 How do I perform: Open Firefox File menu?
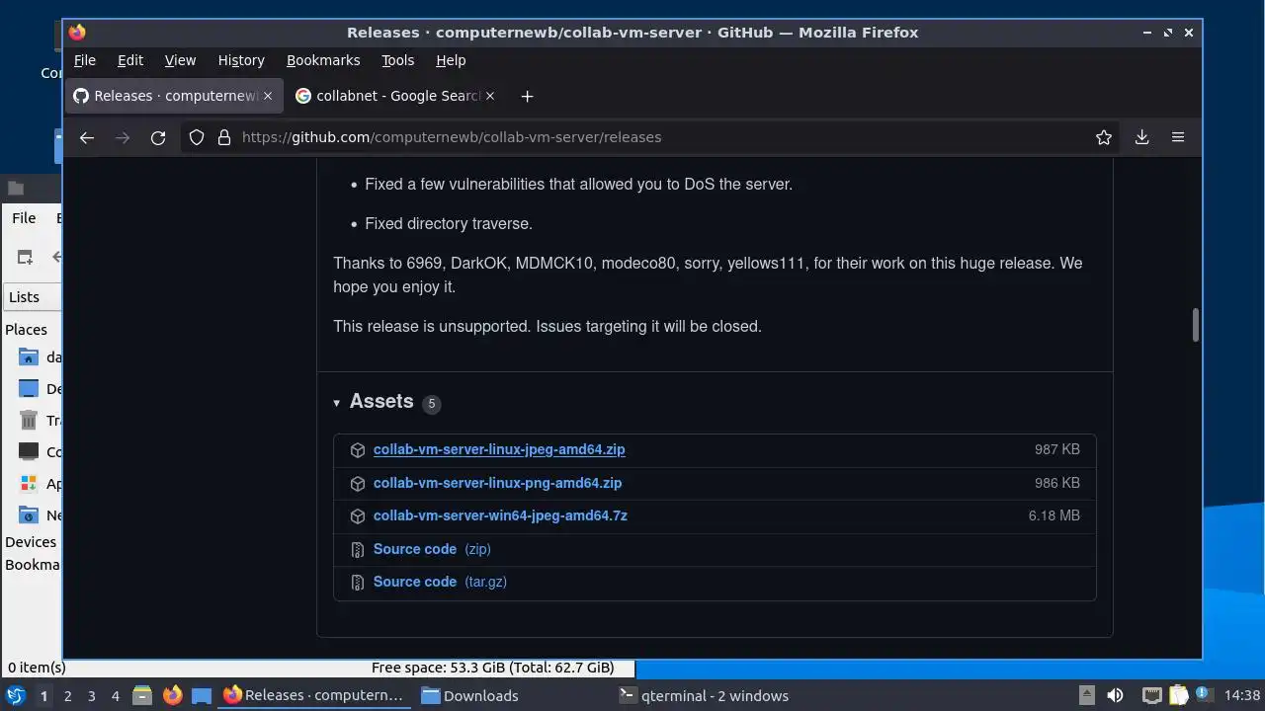coord(85,60)
